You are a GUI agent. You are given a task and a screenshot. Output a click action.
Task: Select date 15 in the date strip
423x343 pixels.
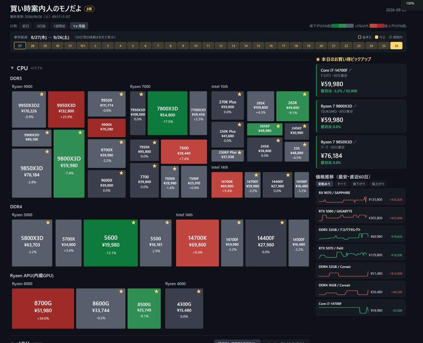pyautogui.click(x=258, y=46)
